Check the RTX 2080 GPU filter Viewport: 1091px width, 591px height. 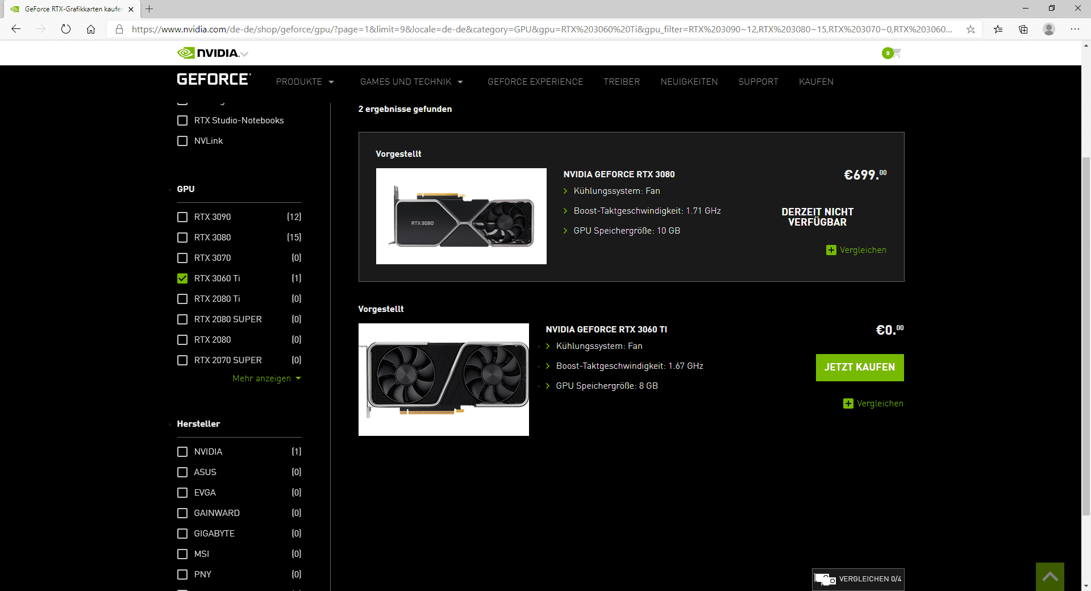click(182, 340)
